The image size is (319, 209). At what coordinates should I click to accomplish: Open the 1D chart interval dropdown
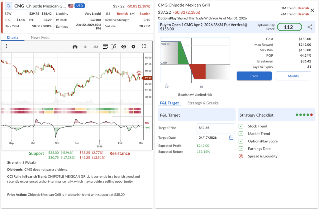(x=85, y=47)
